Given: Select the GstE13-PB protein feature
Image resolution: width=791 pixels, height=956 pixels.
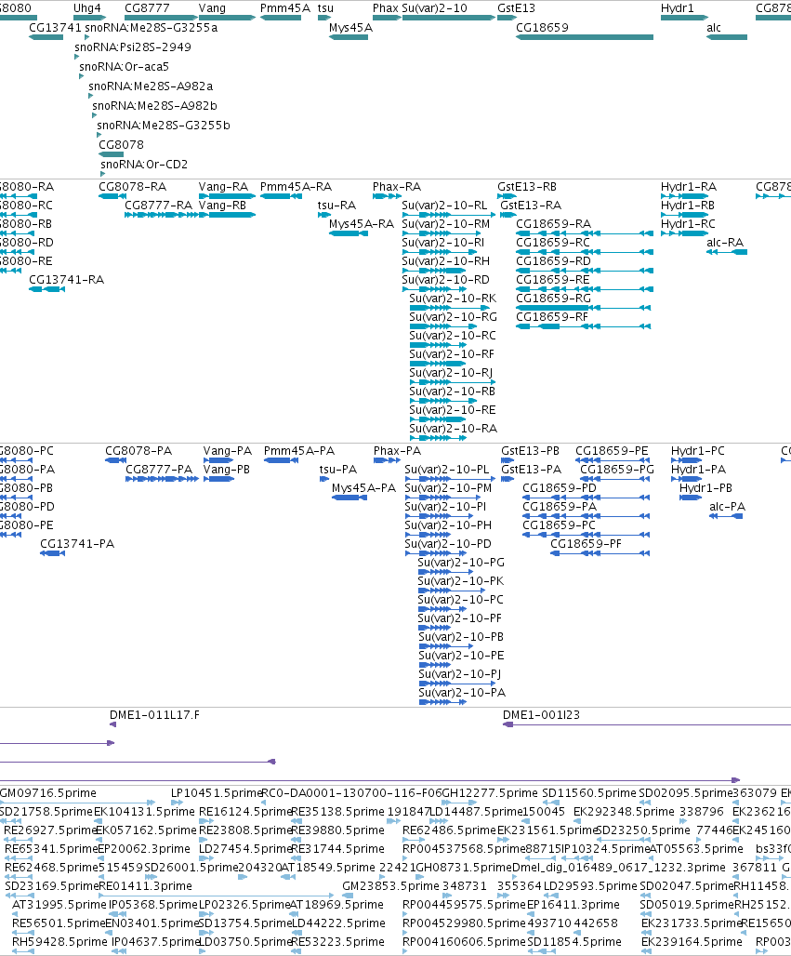Looking at the screenshot, I should pos(508,460).
